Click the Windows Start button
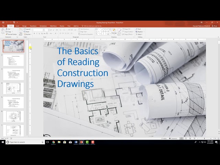The height and width of the screenshot is (165, 220). pos(2,142)
